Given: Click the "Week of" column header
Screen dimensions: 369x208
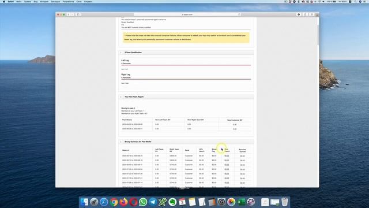Looking at the screenshot, I should 126,150.
